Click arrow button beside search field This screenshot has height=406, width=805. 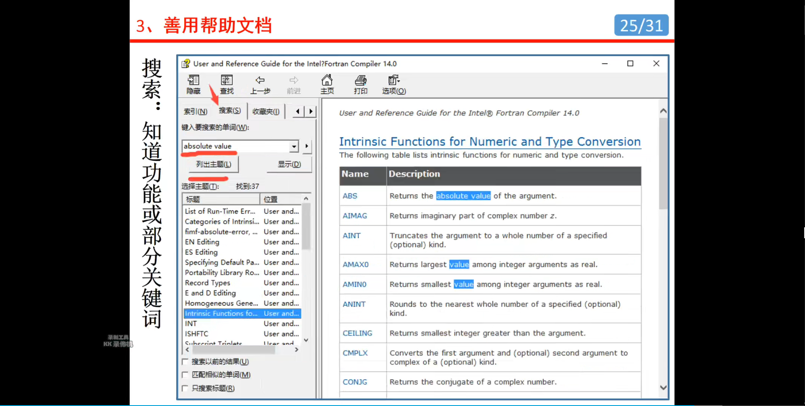click(x=307, y=146)
